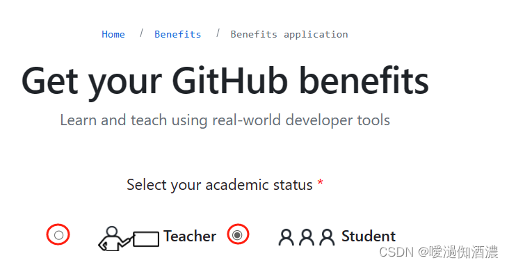
Task: Click the Select your academic status label
Action: click(x=220, y=185)
